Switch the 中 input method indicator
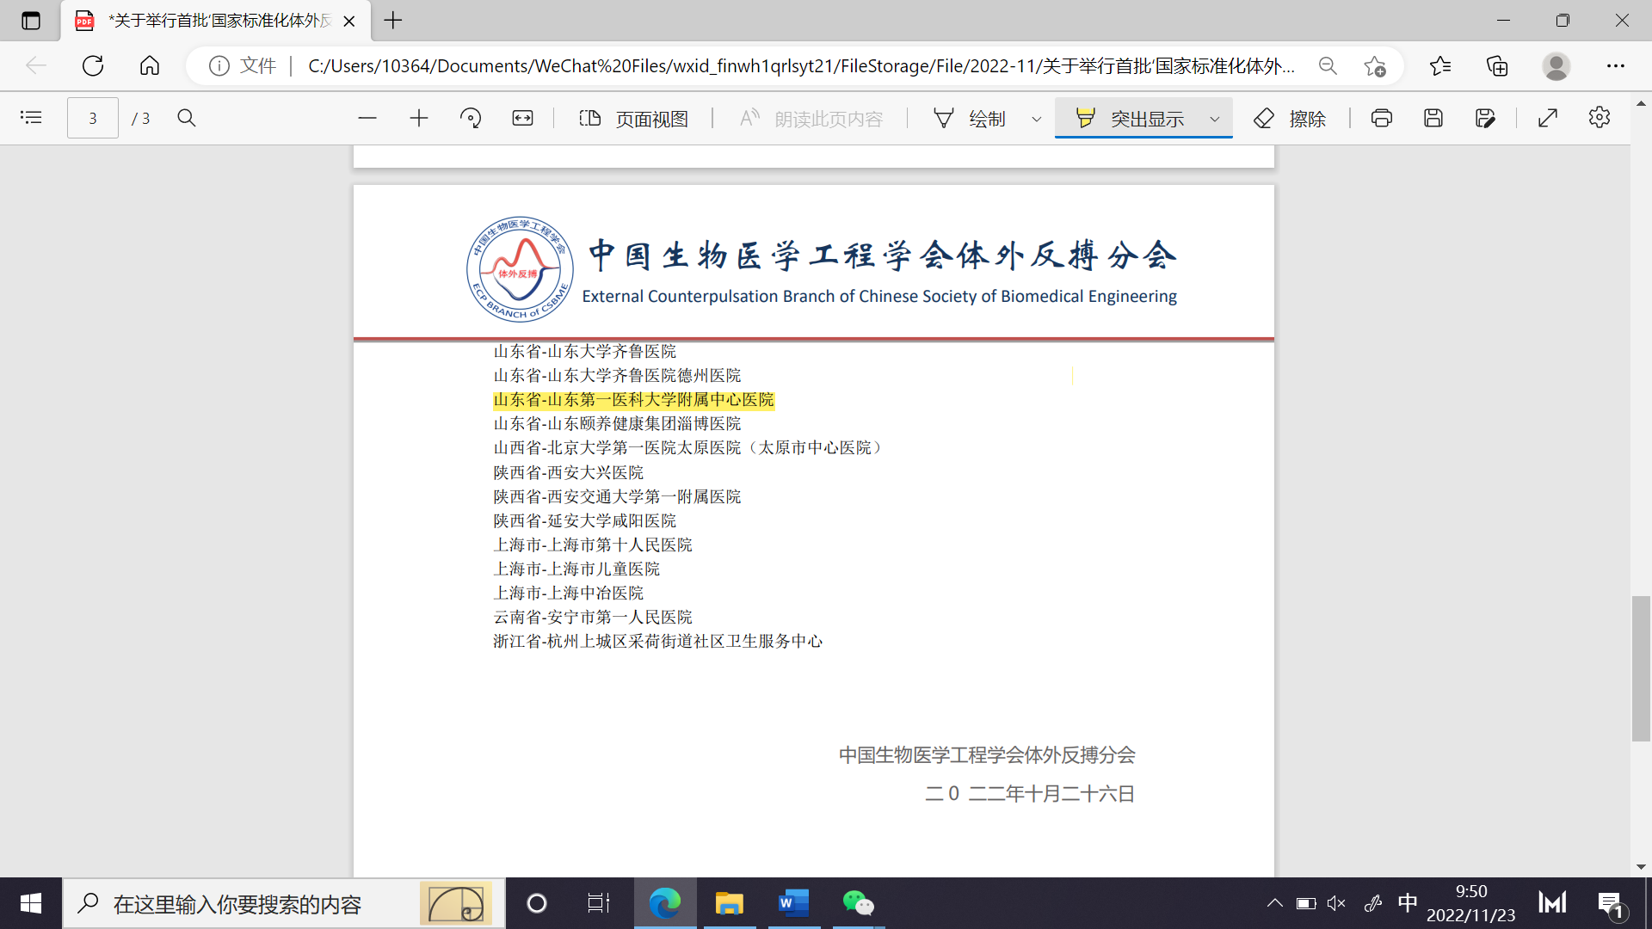 1408,903
